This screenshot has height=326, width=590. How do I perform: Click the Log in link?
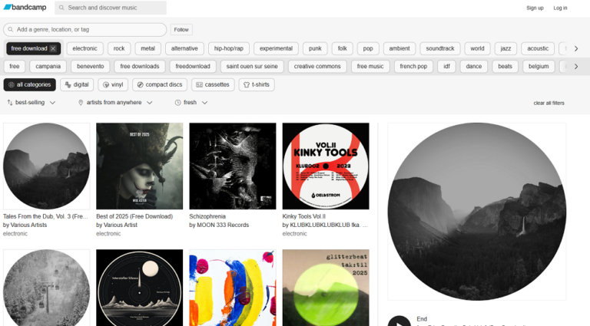point(560,8)
